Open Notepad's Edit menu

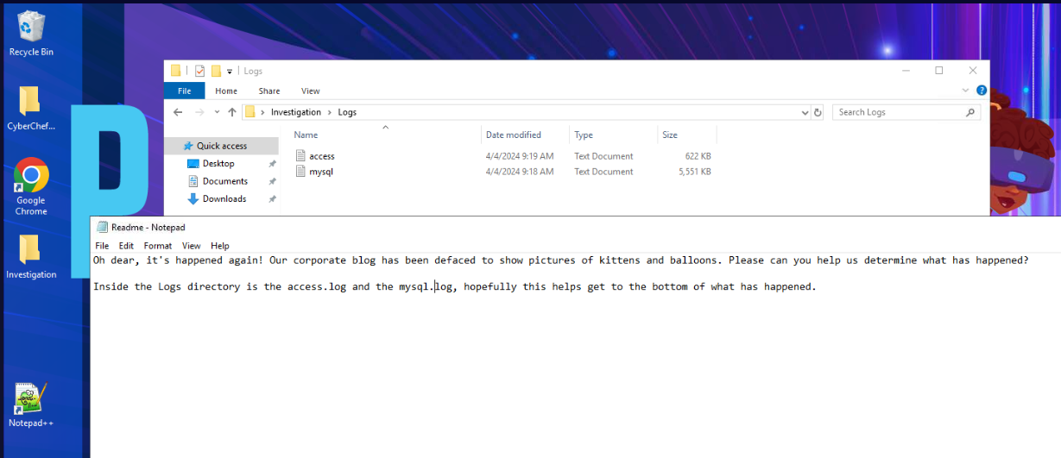pos(126,246)
